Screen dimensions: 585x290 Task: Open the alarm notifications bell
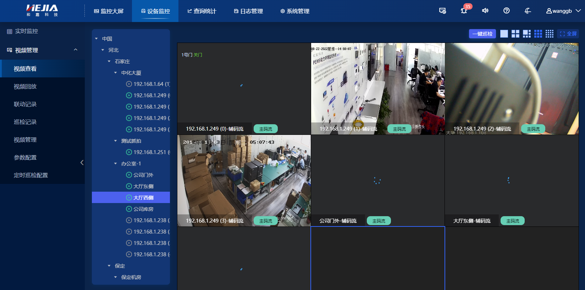[464, 11]
